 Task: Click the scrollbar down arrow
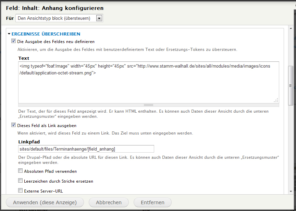pyautogui.click(x=291, y=192)
